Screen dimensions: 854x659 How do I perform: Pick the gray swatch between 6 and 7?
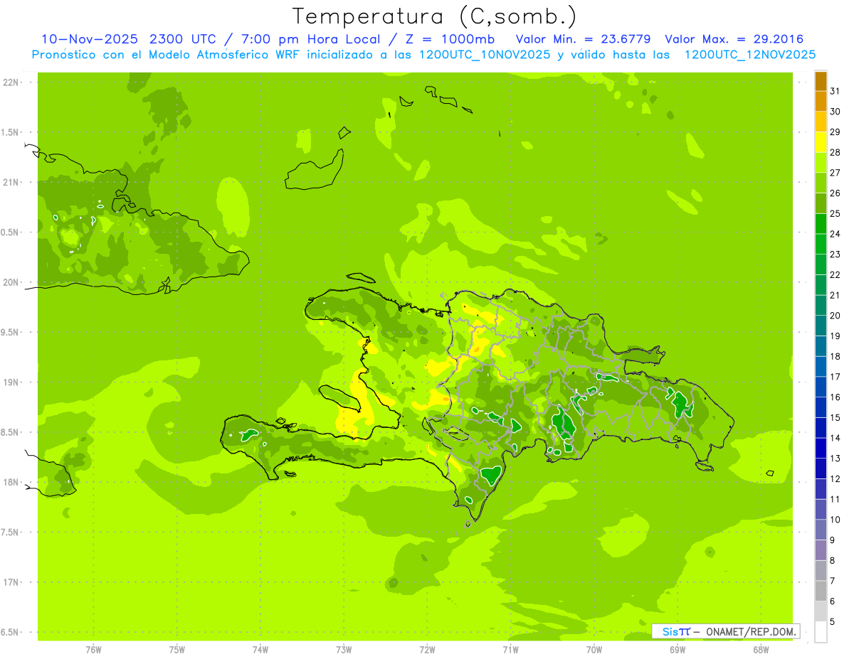[x=821, y=591]
